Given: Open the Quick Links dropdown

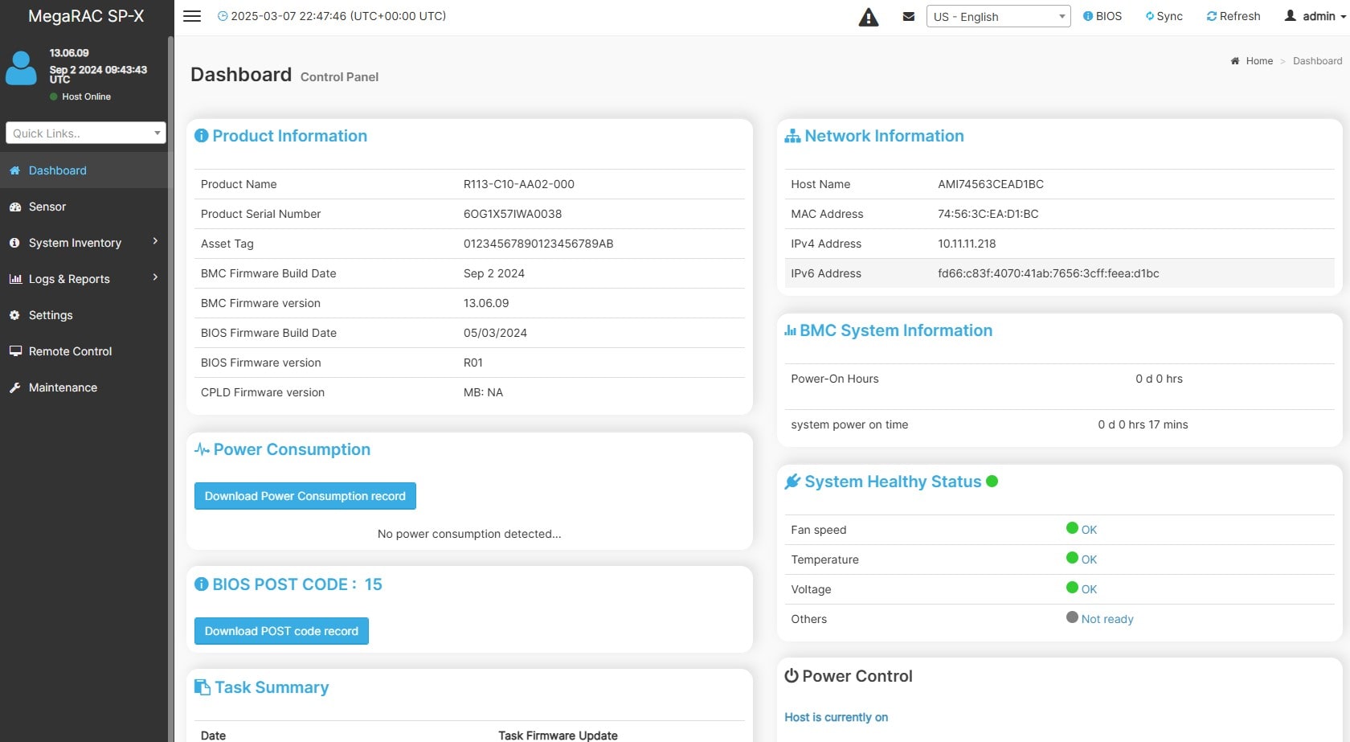Looking at the screenshot, I should click(x=86, y=133).
